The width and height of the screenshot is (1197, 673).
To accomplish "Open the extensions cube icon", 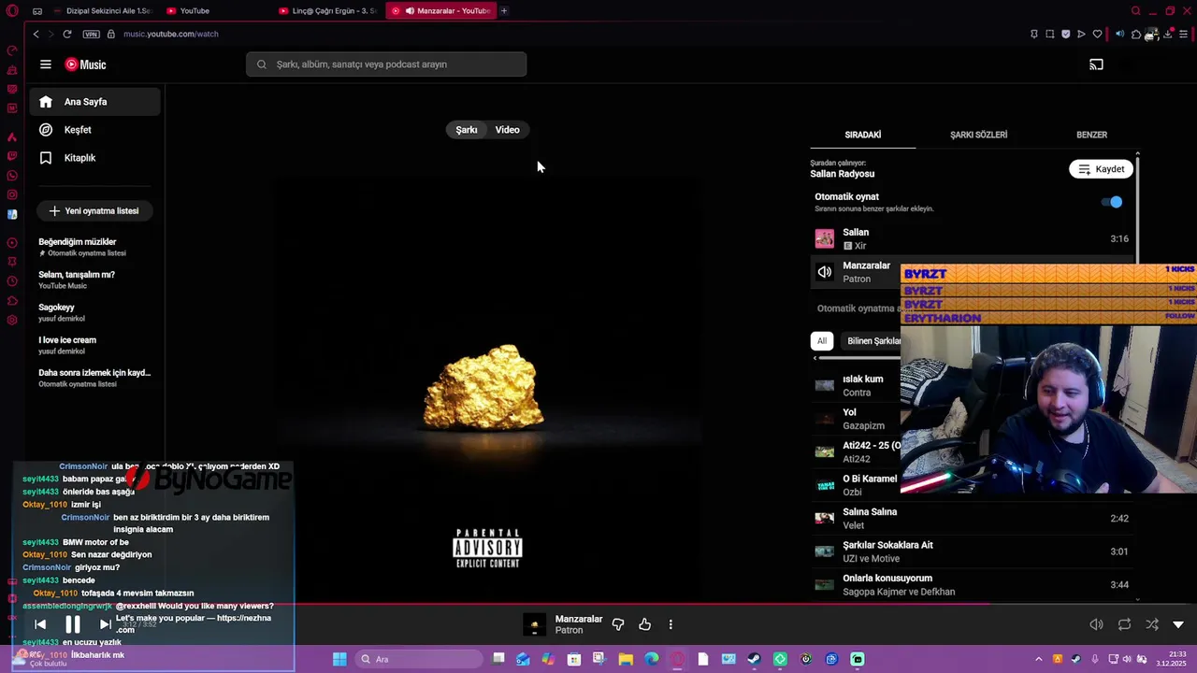I will pos(1136,34).
